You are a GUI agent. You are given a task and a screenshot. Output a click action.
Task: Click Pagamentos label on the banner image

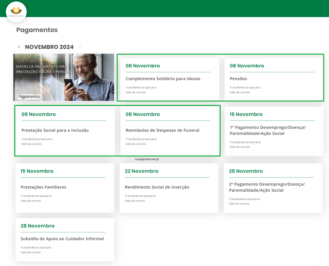point(29,97)
